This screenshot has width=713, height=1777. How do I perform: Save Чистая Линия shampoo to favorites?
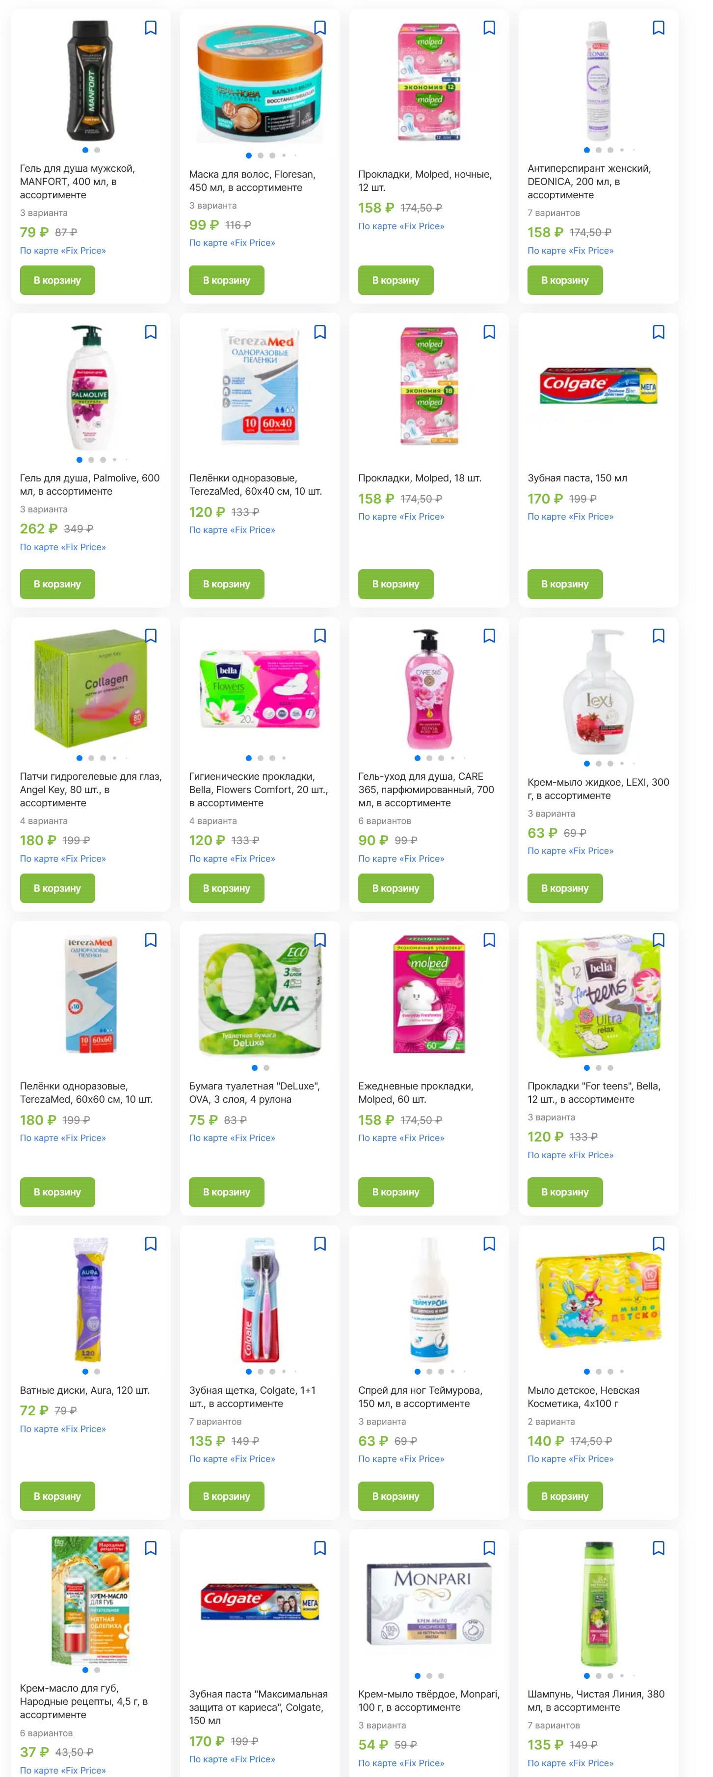coord(659,1548)
